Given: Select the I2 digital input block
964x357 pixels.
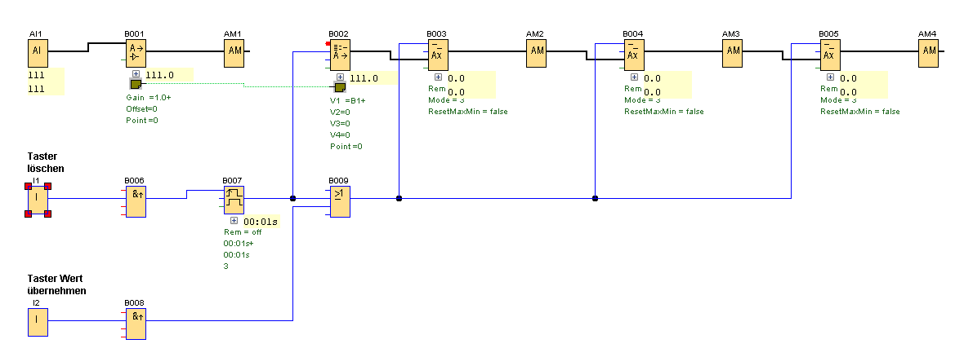Looking at the screenshot, I should [38, 323].
